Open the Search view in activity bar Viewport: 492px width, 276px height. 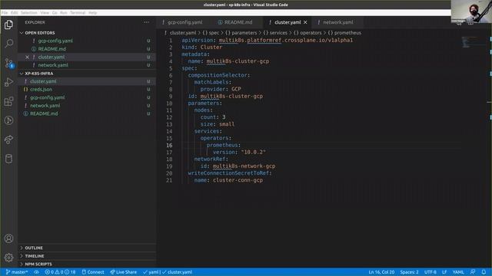8,43
